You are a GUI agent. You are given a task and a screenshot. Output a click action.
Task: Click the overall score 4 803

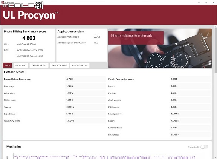pyautogui.click(x=29, y=38)
